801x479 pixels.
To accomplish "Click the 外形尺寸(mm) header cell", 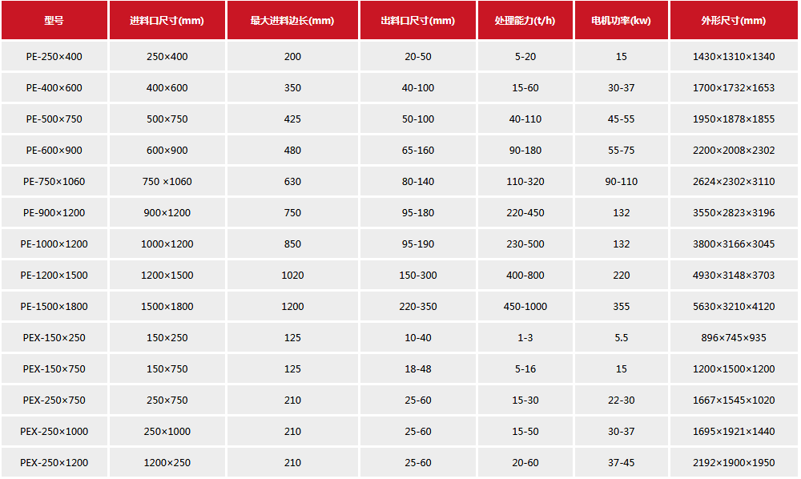I will [x=733, y=21].
